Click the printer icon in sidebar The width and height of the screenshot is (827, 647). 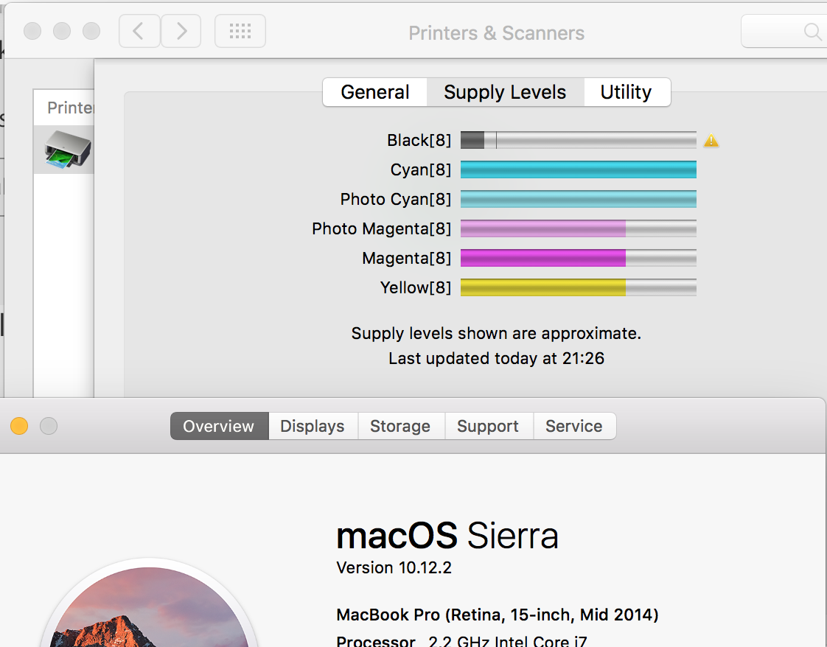68,150
